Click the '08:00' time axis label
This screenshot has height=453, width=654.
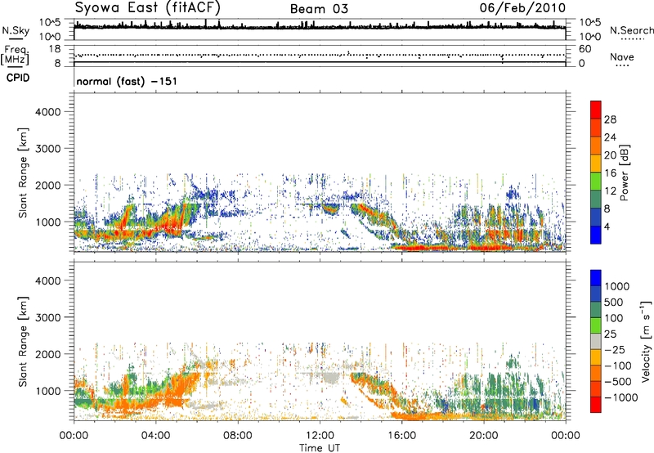(238, 436)
